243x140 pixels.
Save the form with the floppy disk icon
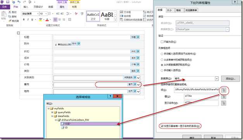point(8,2)
